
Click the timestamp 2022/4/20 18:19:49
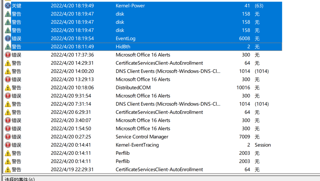point(72,6)
